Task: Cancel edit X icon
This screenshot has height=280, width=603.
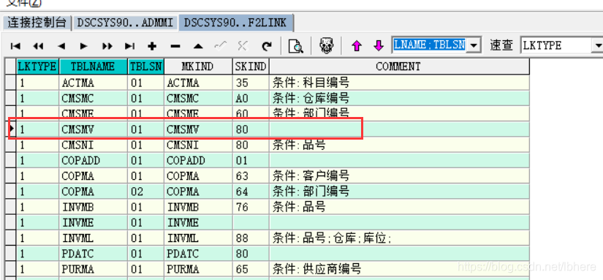Action: click(x=242, y=46)
